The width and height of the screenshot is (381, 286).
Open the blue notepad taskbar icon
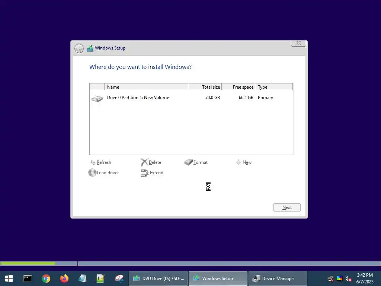pyautogui.click(x=82, y=279)
